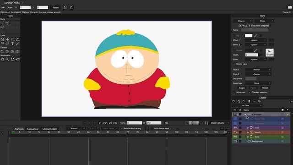The width and height of the screenshot is (293, 165).
Task: Open the Style 1 dropdown
Action: pos(258,70)
